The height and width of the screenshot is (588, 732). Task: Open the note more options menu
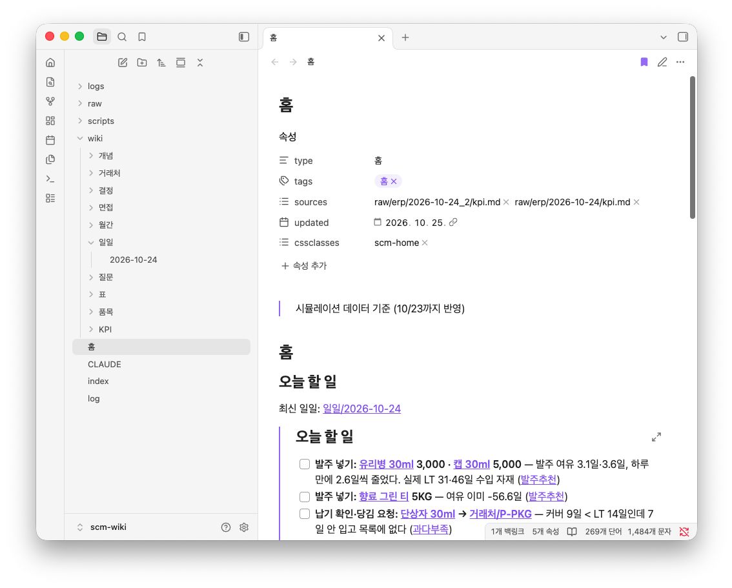pos(680,62)
